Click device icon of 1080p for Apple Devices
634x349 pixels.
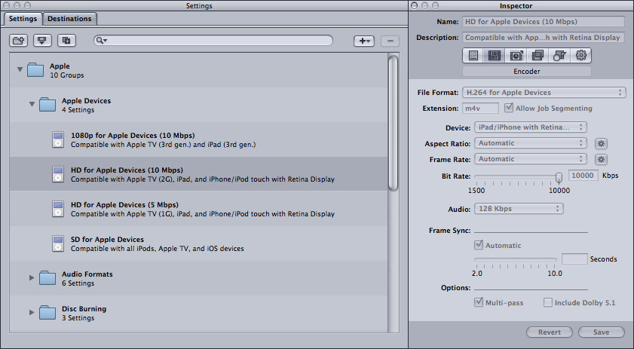click(x=58, y=139)
